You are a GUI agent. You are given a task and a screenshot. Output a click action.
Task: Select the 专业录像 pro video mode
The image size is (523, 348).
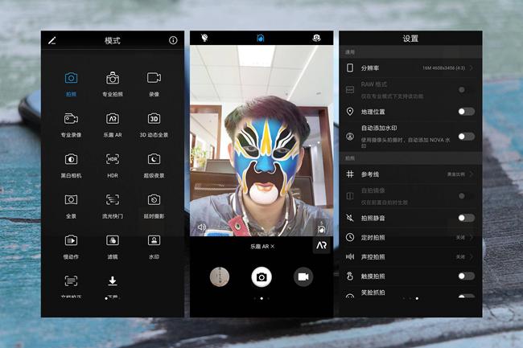tap(71, 119)
